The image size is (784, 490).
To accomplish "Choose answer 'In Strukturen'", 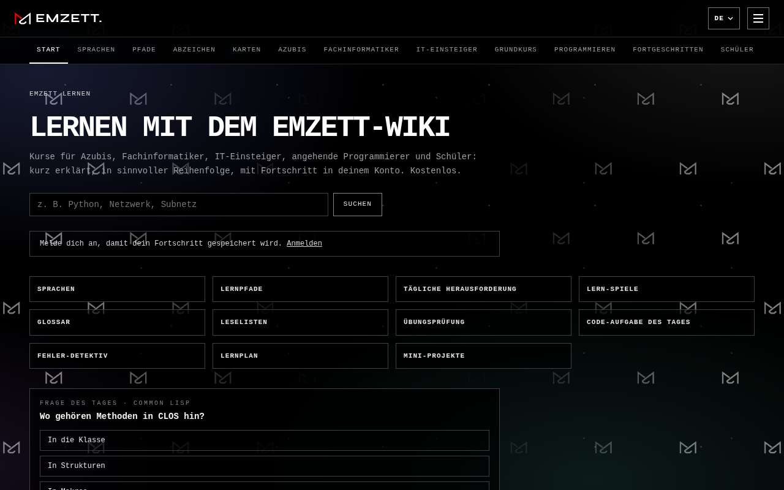I will tap(265, 466).
